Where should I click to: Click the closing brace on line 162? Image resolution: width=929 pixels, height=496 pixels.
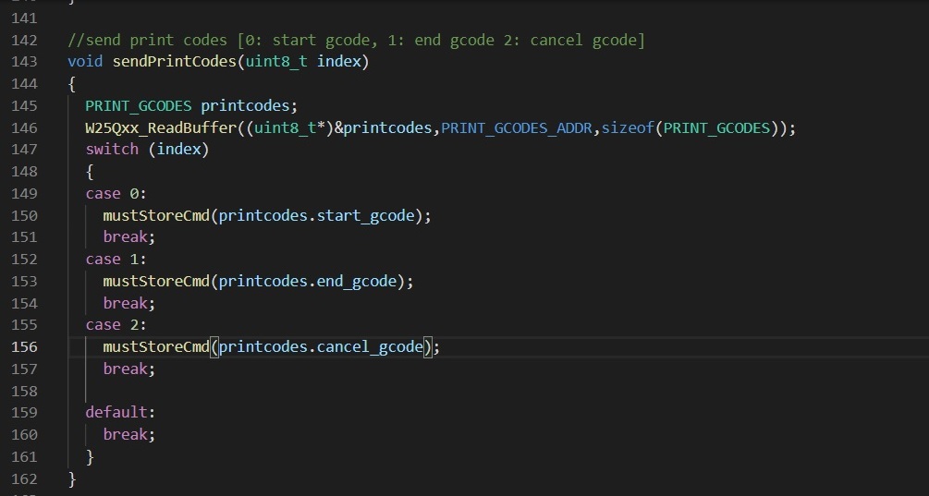point(72,478)
